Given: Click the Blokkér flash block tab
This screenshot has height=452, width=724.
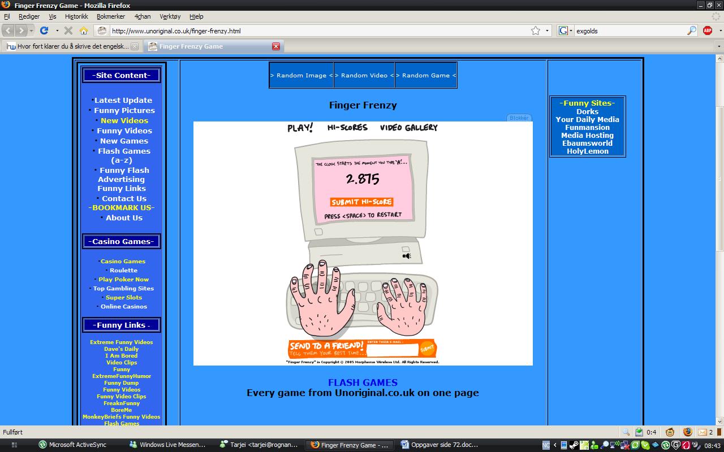Looking at the screenshot, I should [x=519, y=118].
